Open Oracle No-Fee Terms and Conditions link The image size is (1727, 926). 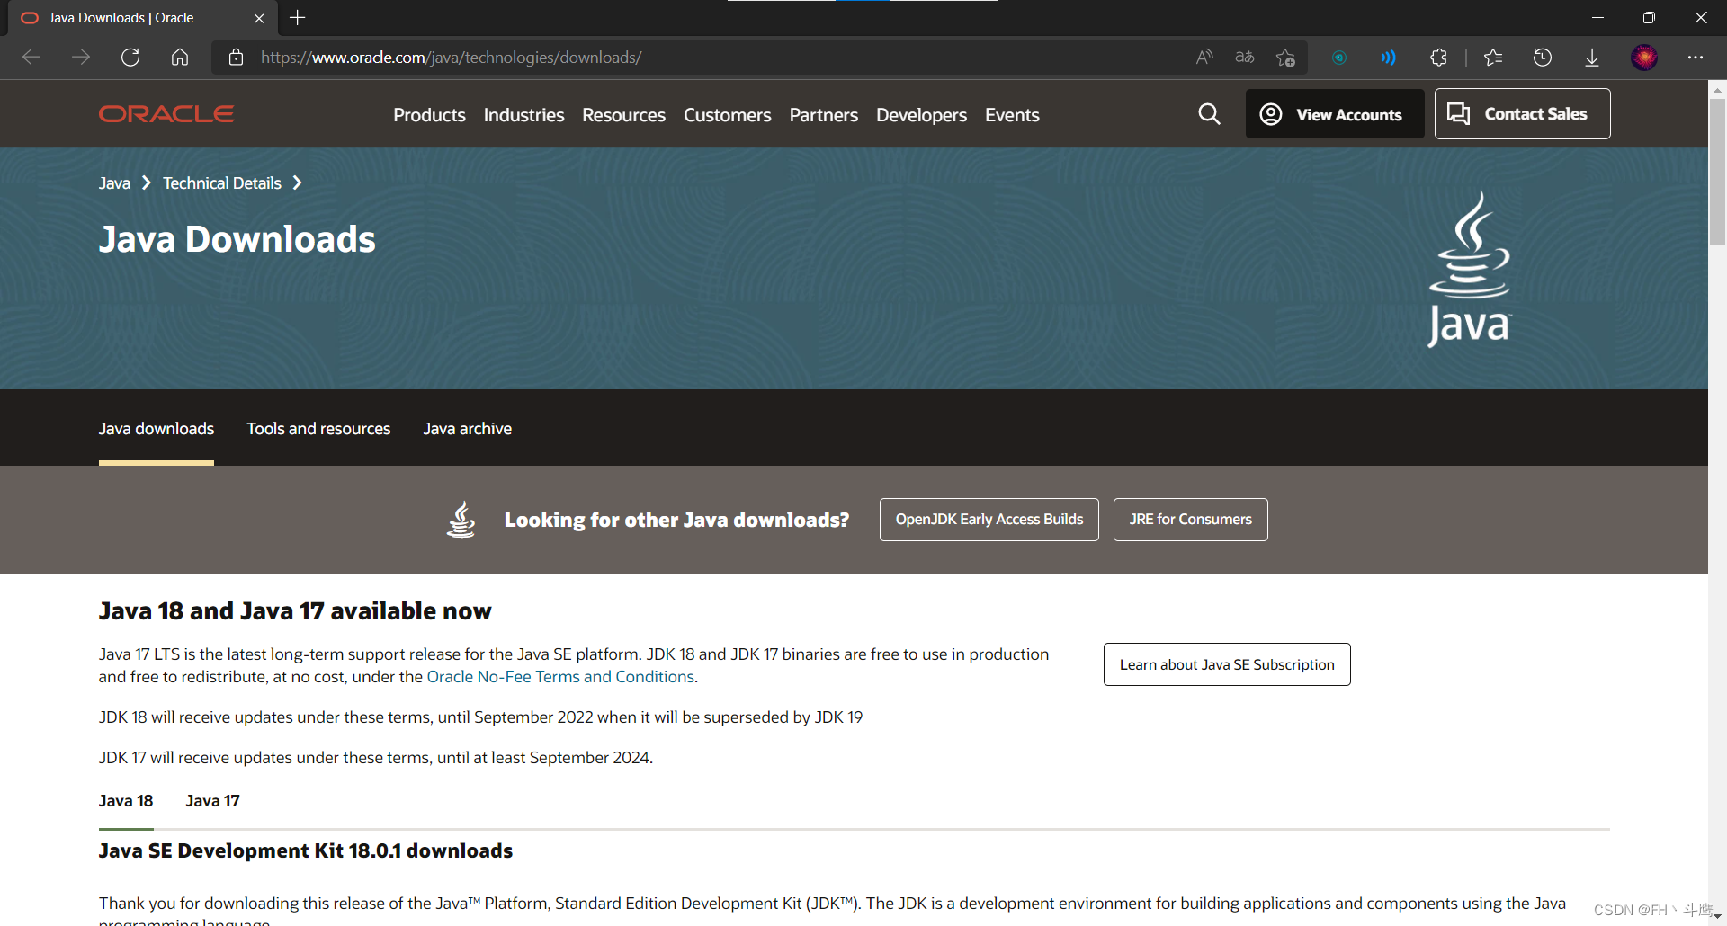pyautogui.click(x=560, y=677)
